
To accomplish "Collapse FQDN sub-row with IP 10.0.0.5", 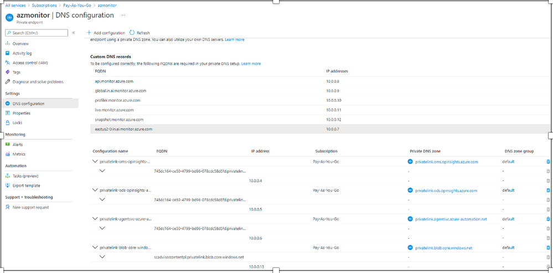I will (102, 199).
